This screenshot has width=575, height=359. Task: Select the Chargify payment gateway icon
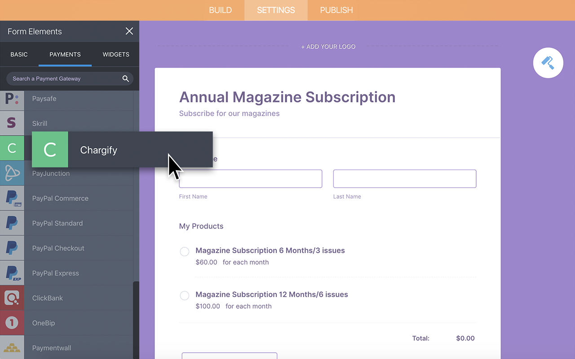pyautogui.click(x=12, y=148)
